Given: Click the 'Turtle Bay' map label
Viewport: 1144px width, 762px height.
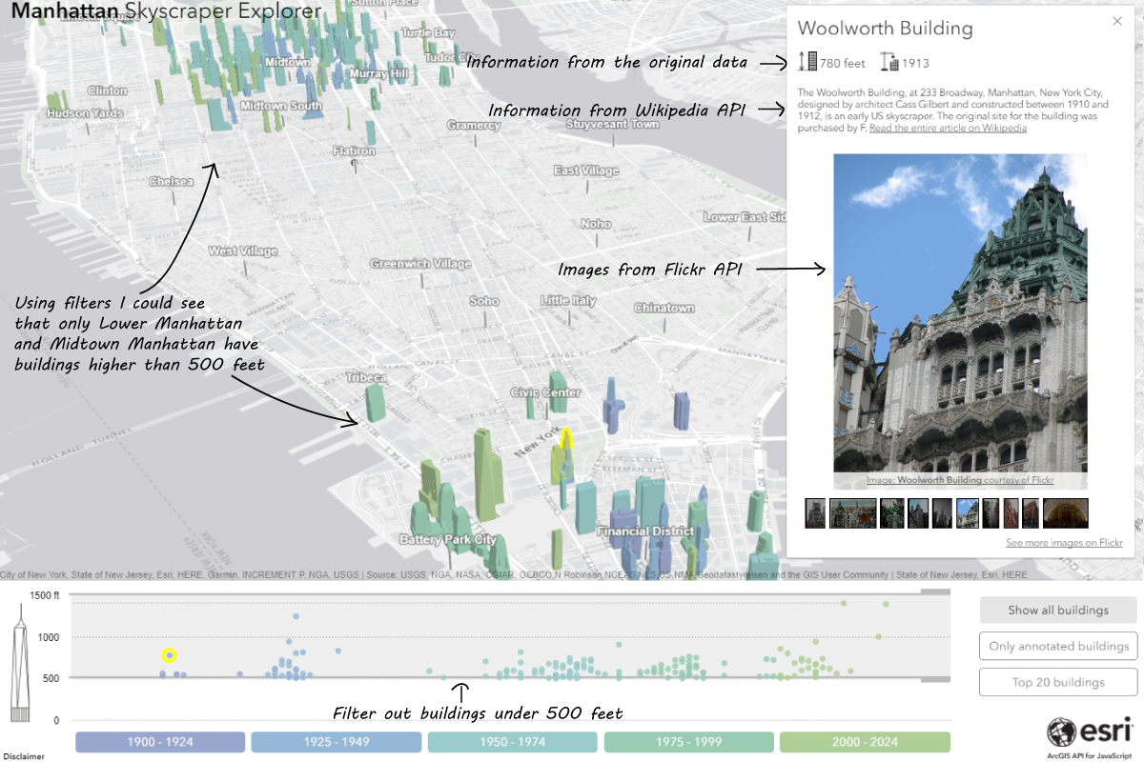Looking at the screenshot, I should pos(427,32).
